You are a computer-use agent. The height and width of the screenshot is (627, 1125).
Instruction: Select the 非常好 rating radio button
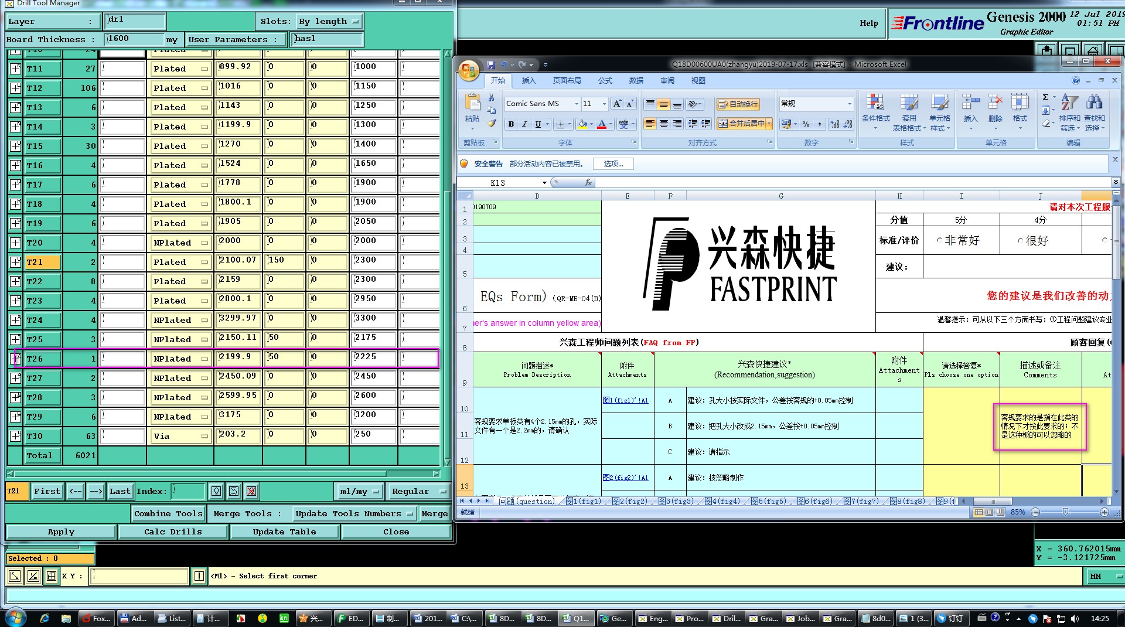coord(939,240)
